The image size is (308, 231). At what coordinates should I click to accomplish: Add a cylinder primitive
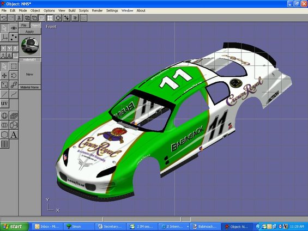tap(4, 125)
